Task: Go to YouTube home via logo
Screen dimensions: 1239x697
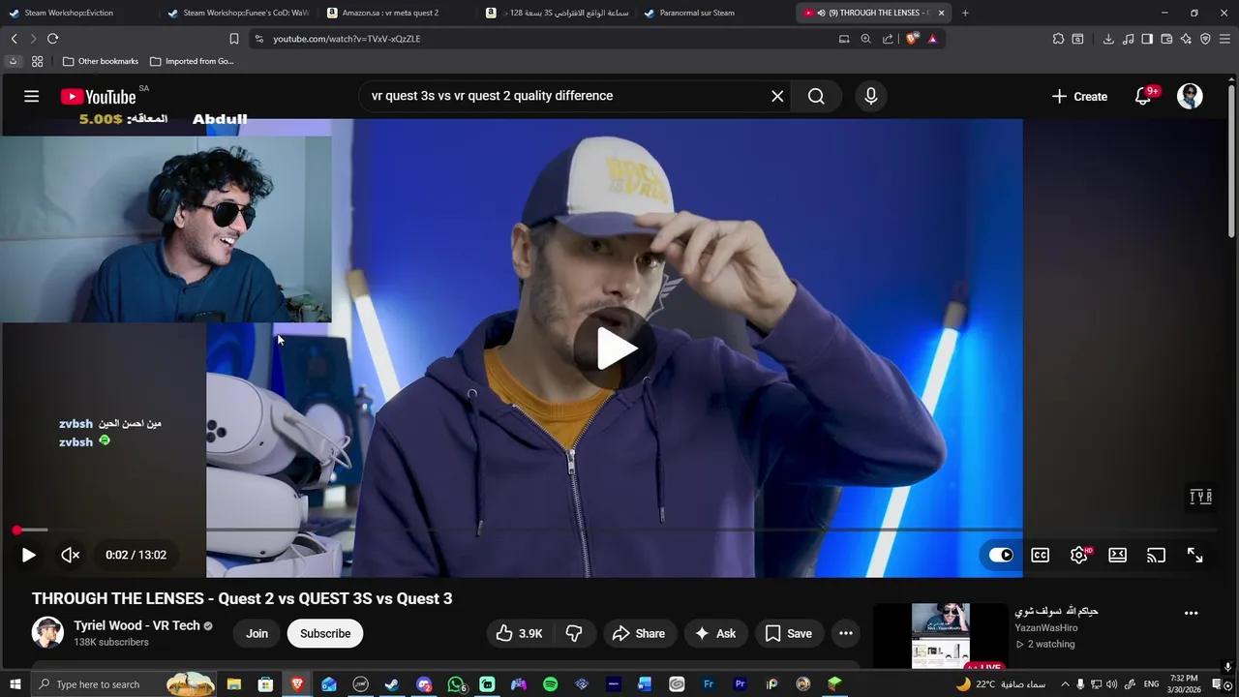Action: click(98, 96)
